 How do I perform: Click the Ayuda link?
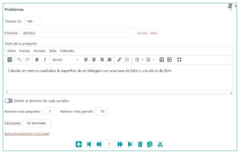(x=142, y=33)
